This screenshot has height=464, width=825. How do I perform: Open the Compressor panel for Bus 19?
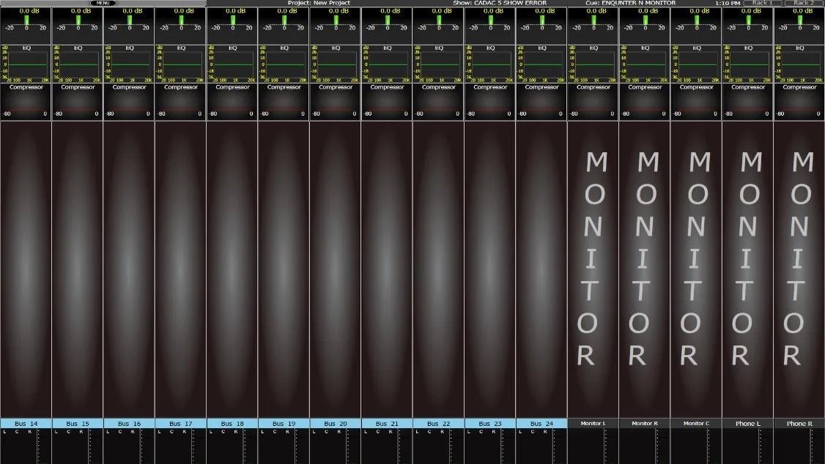click(x=284, y=102)
